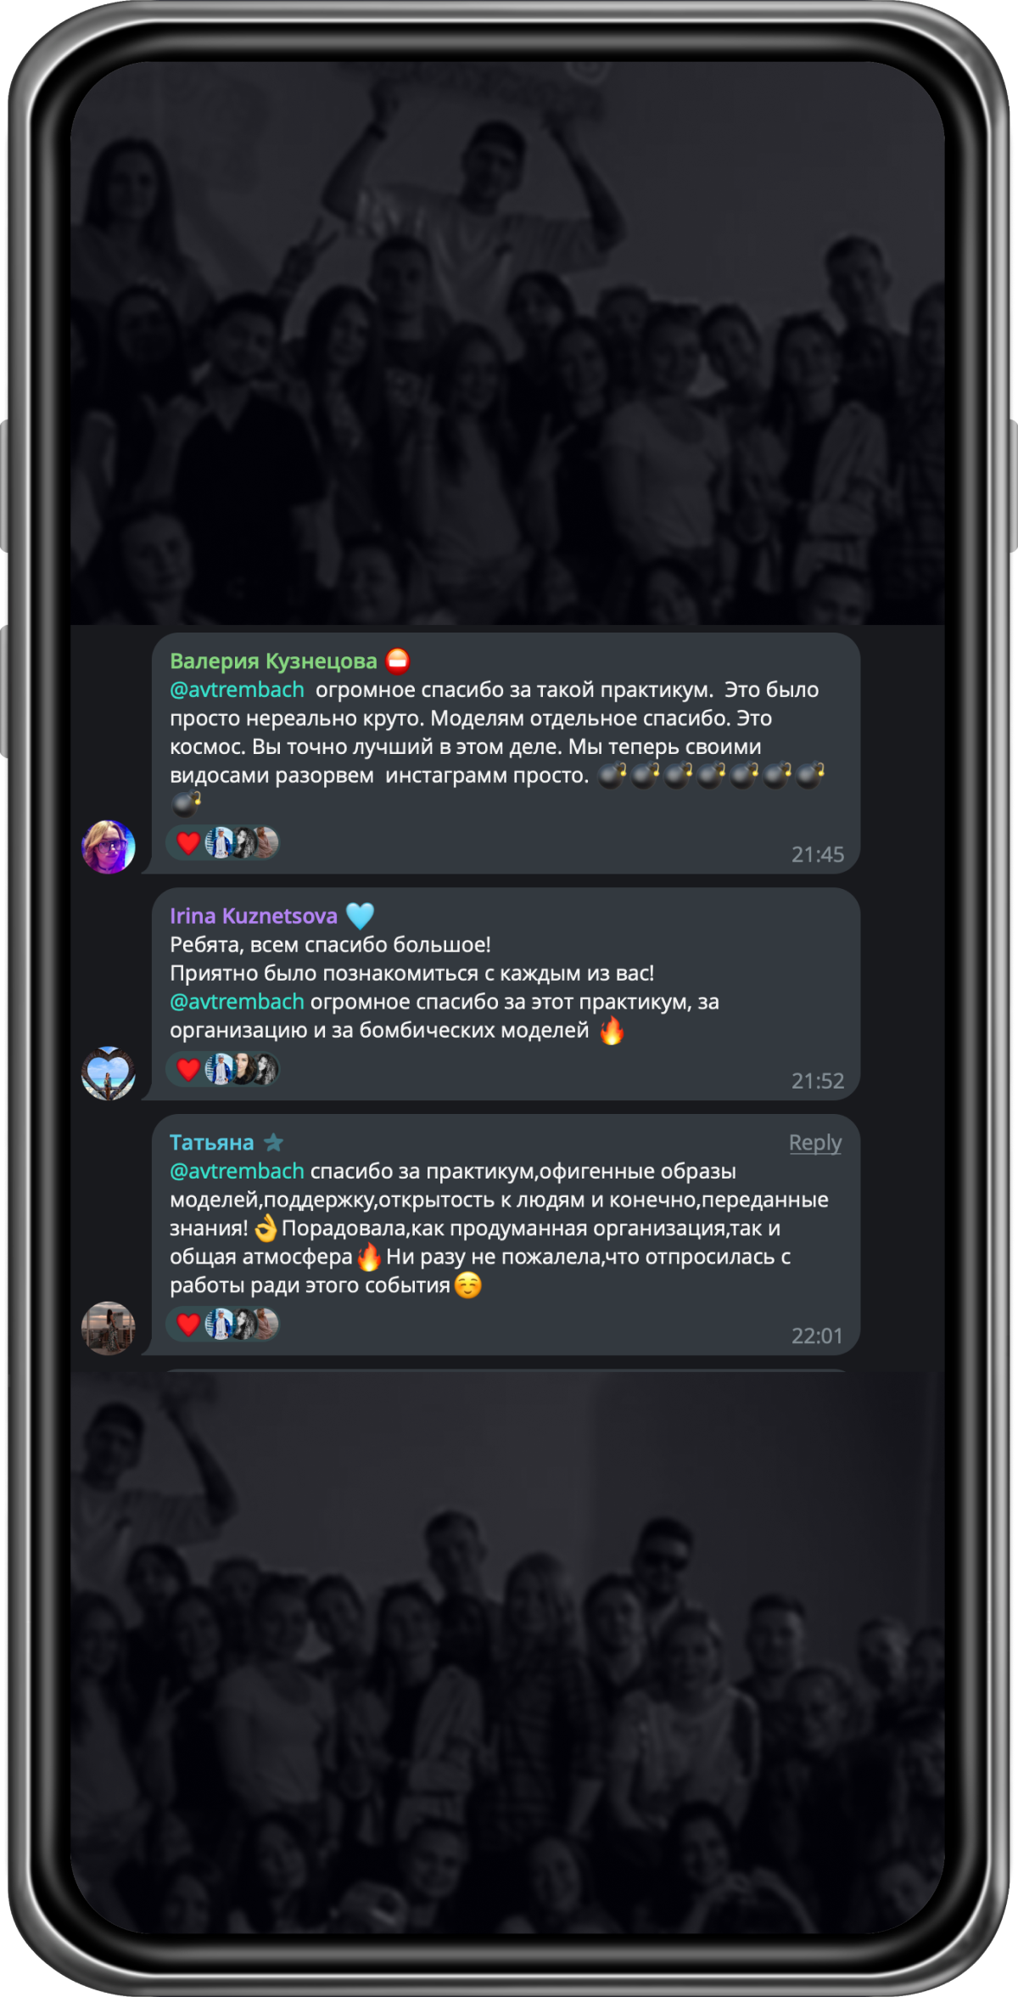
Task: Open Irina Kuznetsova's heart-shaped avatar
Action: point(109,1073)
